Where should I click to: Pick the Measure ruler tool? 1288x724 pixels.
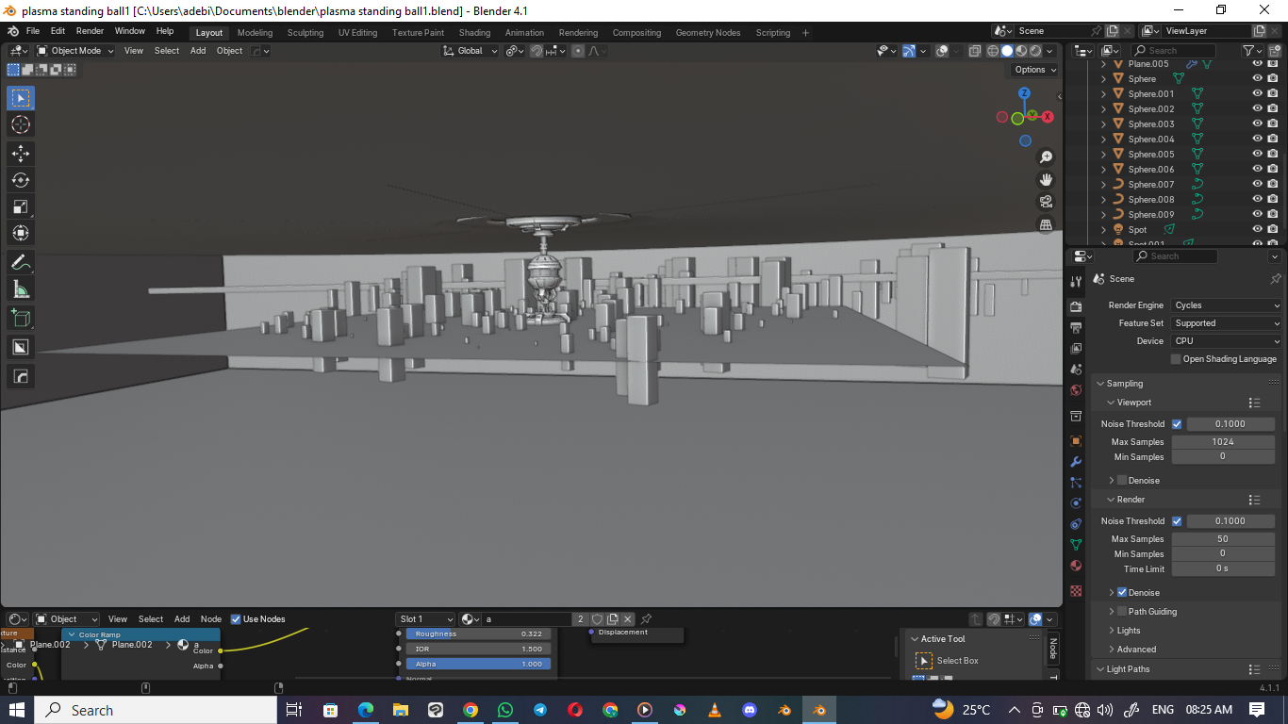[x=21, y=288]
